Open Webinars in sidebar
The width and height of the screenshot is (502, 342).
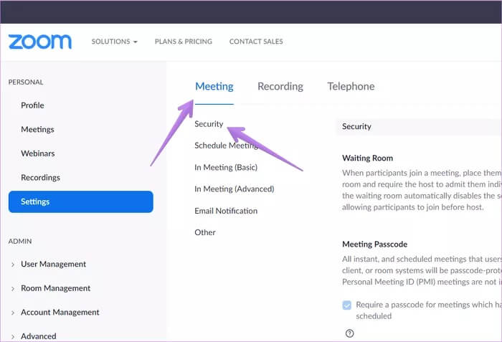(x=38, y=153)
